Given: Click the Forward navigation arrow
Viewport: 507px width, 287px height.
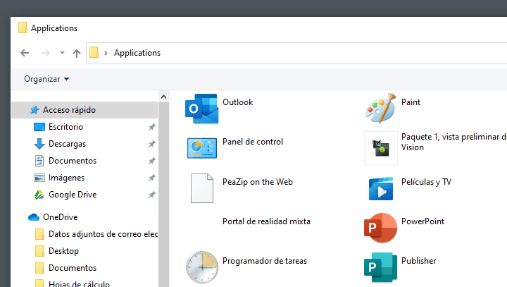Looking at the screenshot, I should tap(46, 53).
